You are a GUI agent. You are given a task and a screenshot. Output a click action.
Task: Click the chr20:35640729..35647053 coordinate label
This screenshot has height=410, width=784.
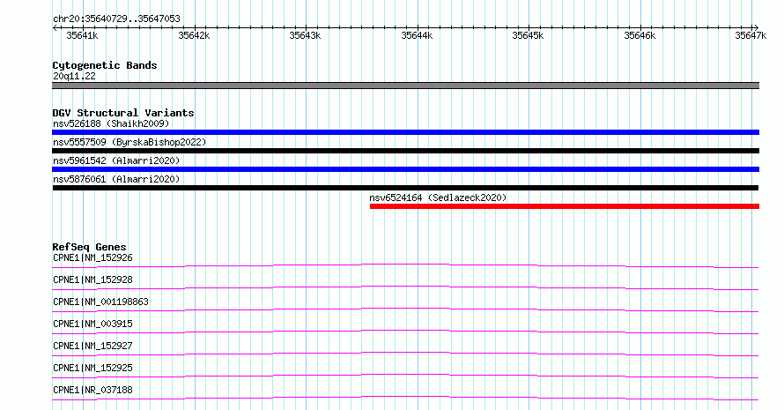[116, 19]
